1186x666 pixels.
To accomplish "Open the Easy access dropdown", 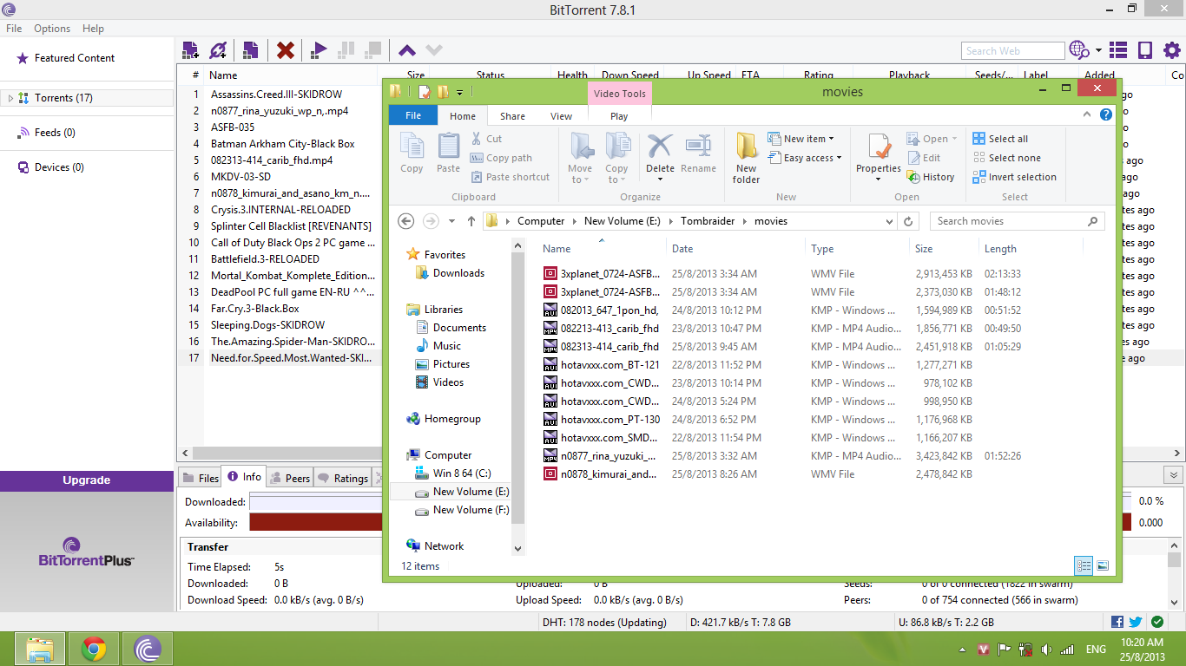I will pos(805,158).
